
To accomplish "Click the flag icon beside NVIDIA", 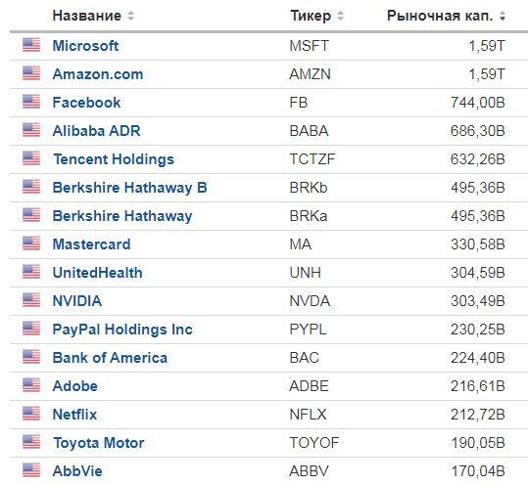I will point(31,300).
